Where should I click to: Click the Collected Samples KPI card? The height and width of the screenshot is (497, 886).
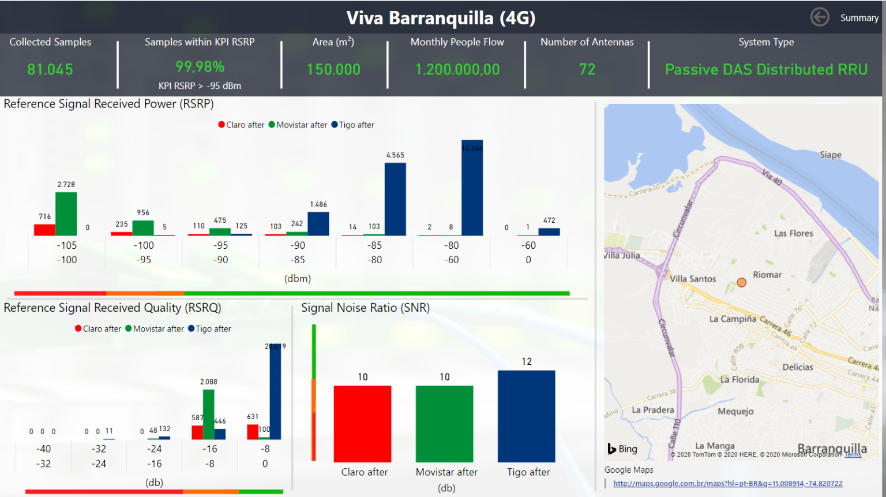pos(51,58)
